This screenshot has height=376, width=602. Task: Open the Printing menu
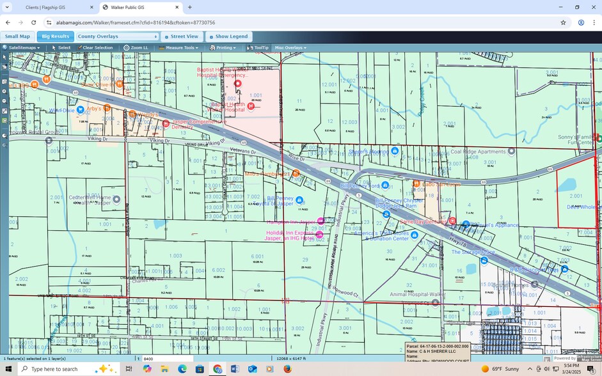click(223, 48)
